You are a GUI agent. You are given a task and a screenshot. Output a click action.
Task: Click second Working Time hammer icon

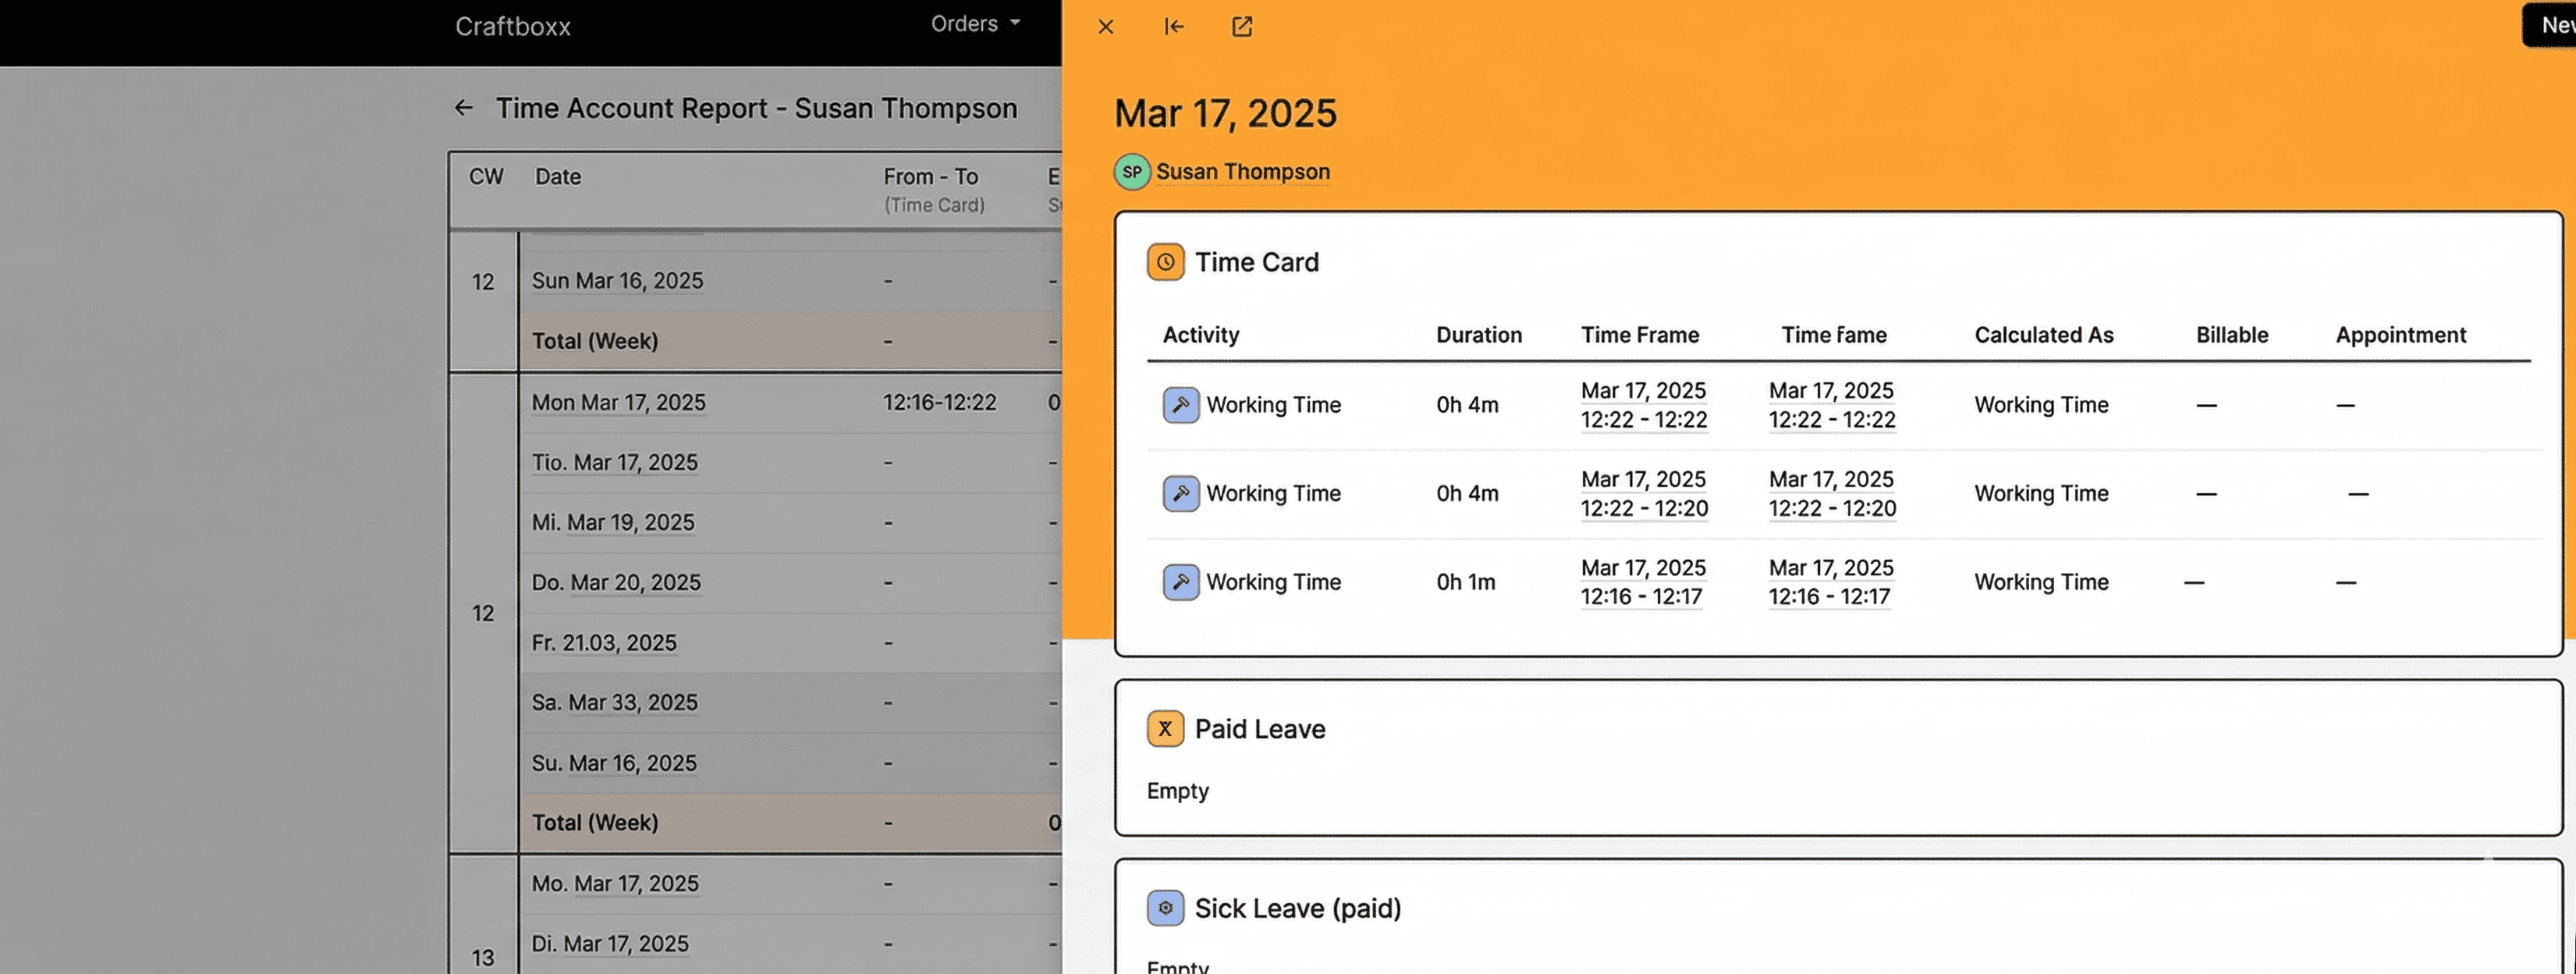pyautogui.click(x=1180, y=493)
